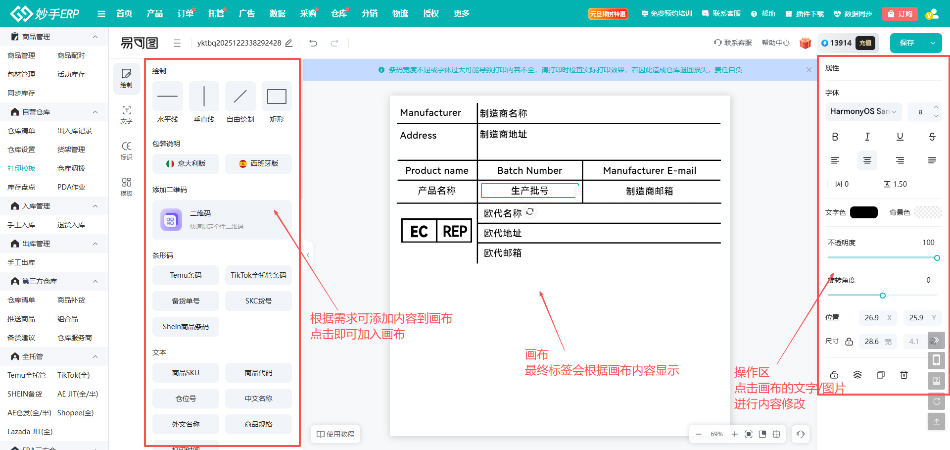950x450 pixels.
Task: Zoom out canvas with minus icon
Action: 699,434
